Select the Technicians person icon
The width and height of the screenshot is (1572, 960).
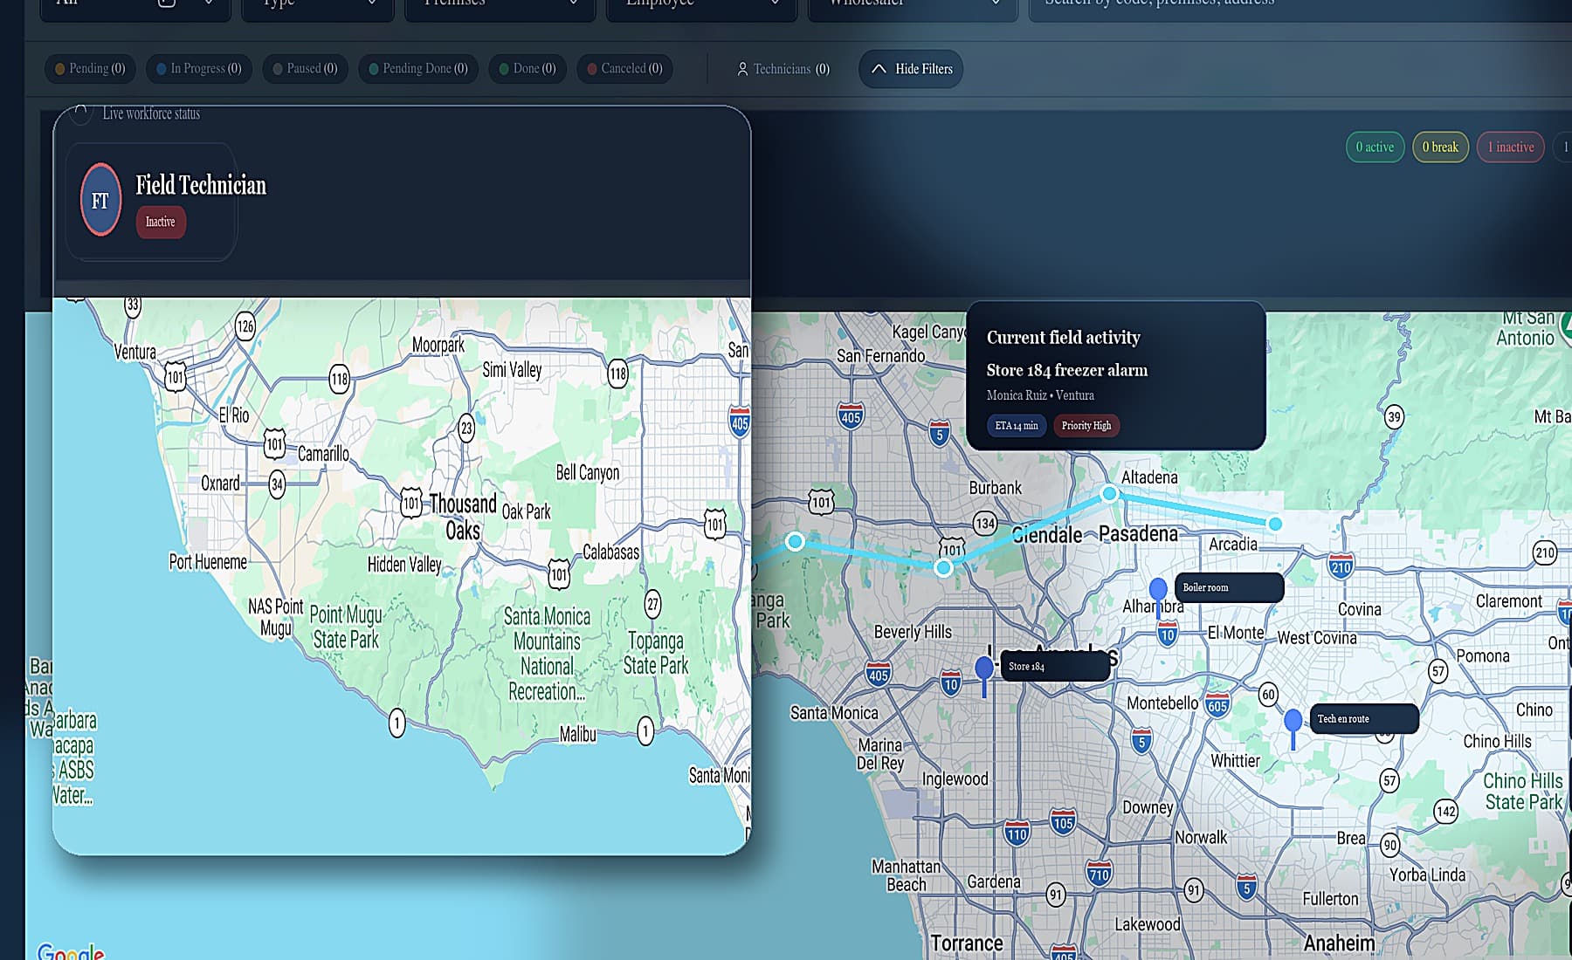tap(743, 69)
